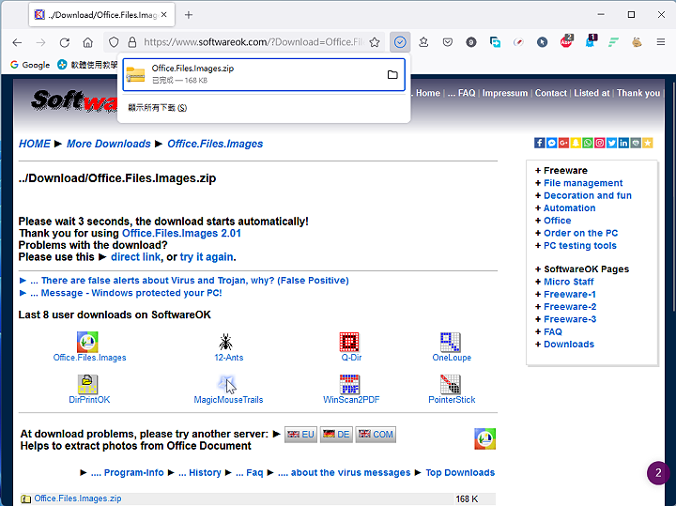Open containing folder for Office.Files.Images.zip
The height and width of the screenshot is (506, 676).
tap(392, 74)
